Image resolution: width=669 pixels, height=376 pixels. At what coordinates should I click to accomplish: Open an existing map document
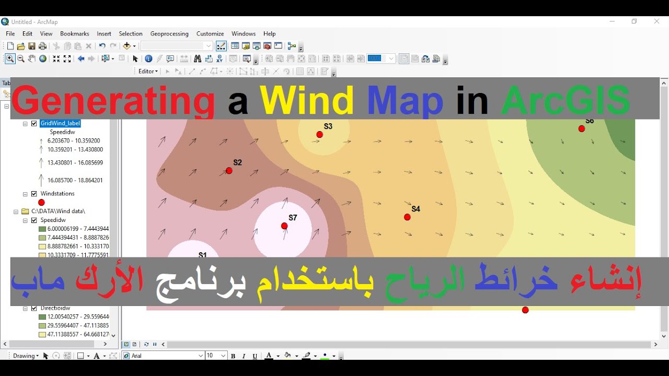[x=21, y=46]
